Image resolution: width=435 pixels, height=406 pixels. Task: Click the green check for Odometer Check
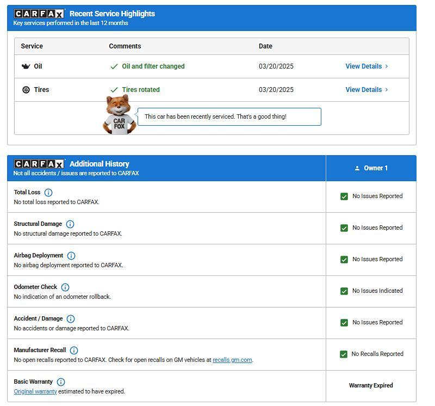pos(344,291)
